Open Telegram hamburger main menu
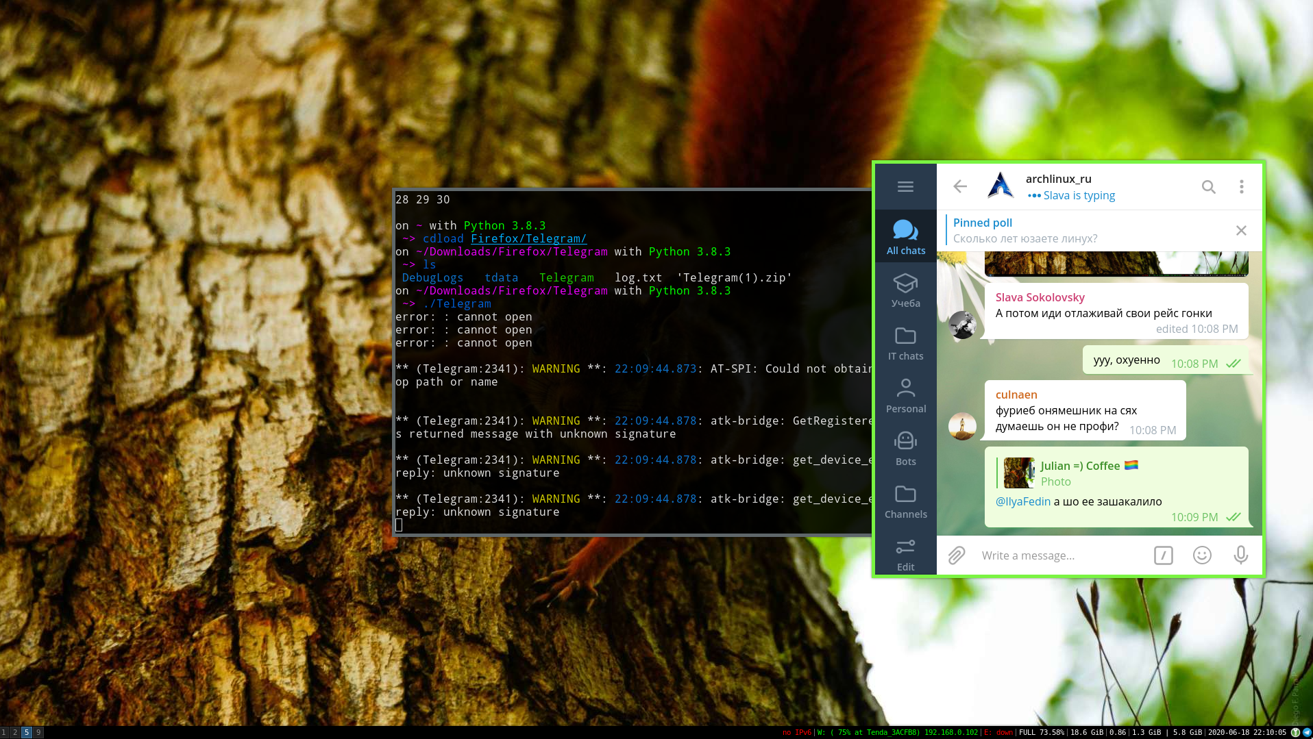 [x=905, y=186]
